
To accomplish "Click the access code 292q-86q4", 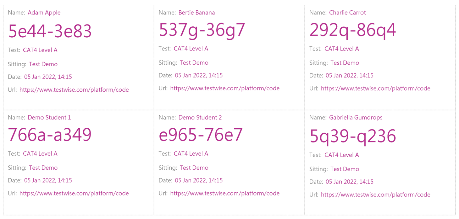I will [352, 30].
